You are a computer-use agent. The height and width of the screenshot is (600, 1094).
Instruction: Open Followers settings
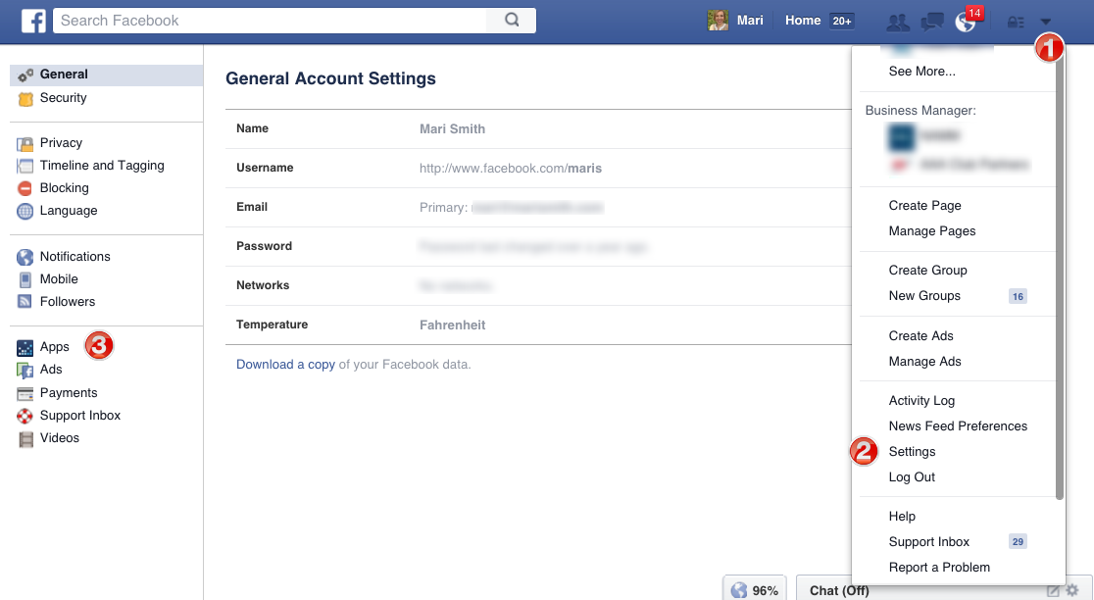click(x=67, y=302)
